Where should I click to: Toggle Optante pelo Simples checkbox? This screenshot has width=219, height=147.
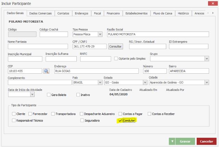pyautogui.click(x=116, y=59)
